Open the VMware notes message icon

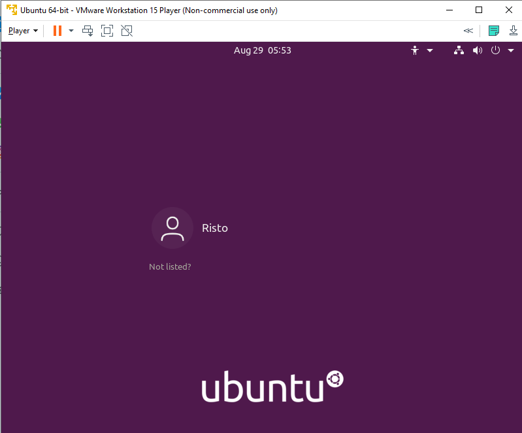(x=494, y=31)
